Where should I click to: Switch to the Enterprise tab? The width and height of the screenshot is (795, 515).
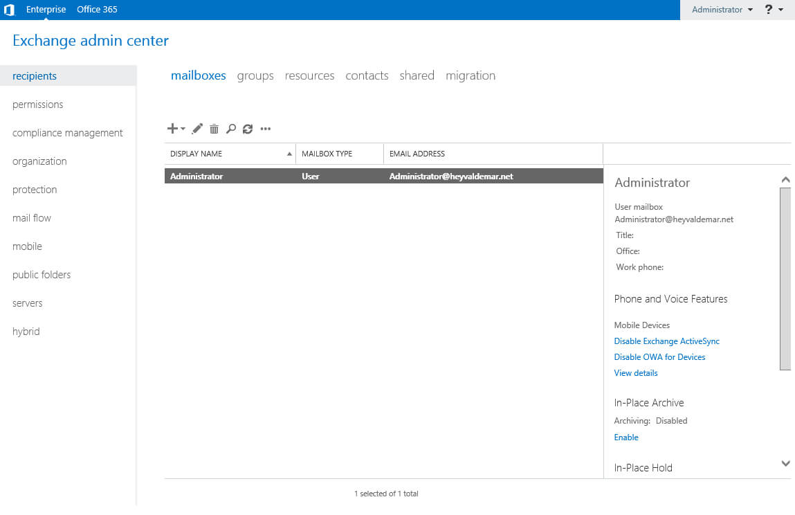[46, 9]
